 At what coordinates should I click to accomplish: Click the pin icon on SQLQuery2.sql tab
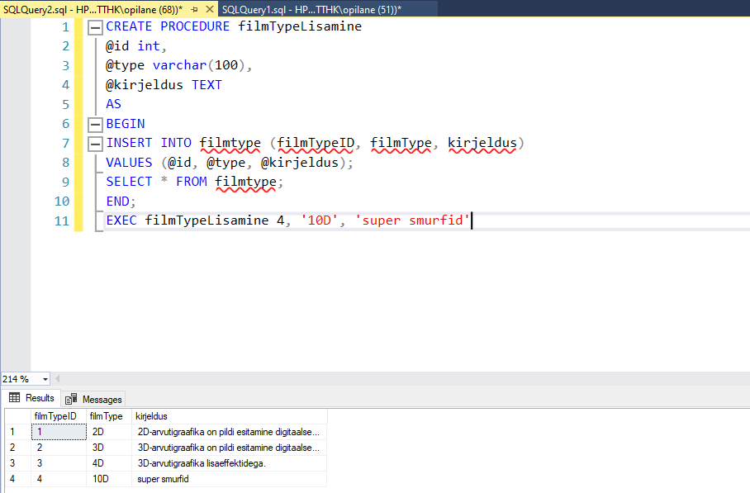196,8
